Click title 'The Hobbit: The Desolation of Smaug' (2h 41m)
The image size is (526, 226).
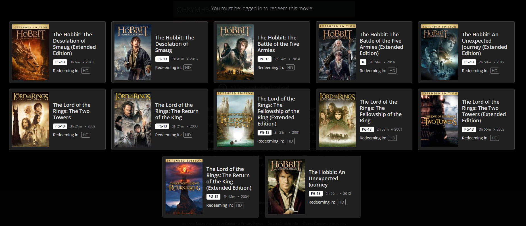point(175,44)
